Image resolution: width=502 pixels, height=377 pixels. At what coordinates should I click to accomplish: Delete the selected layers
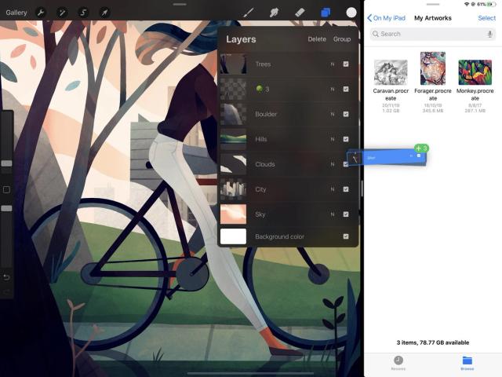pos(317,39)
